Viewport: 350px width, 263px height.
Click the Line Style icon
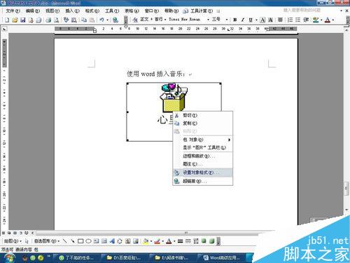point(180,241)
